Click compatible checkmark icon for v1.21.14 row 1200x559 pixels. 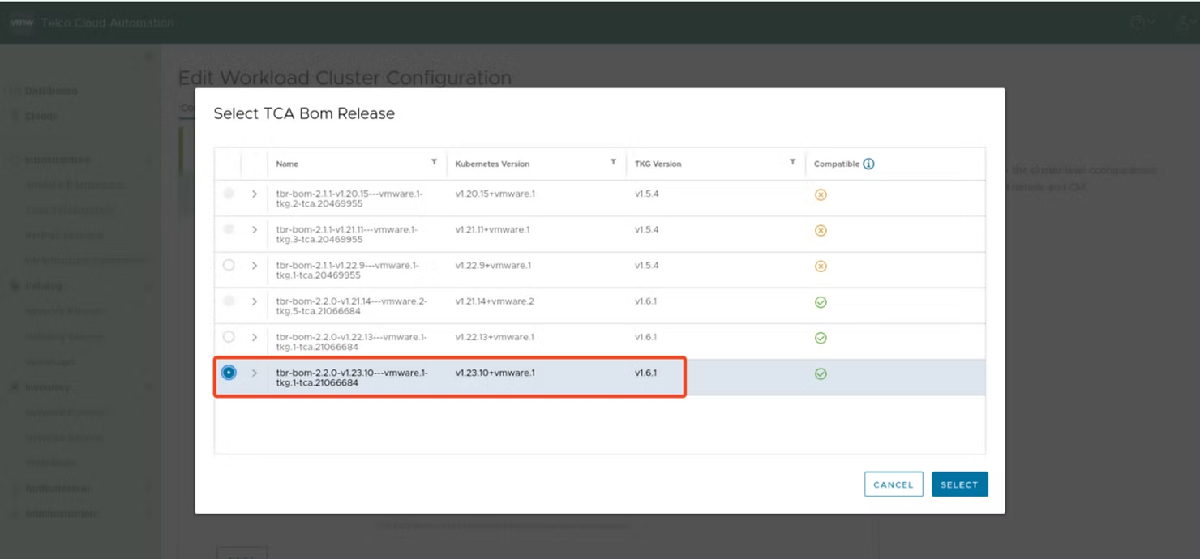tap(821, 302)
